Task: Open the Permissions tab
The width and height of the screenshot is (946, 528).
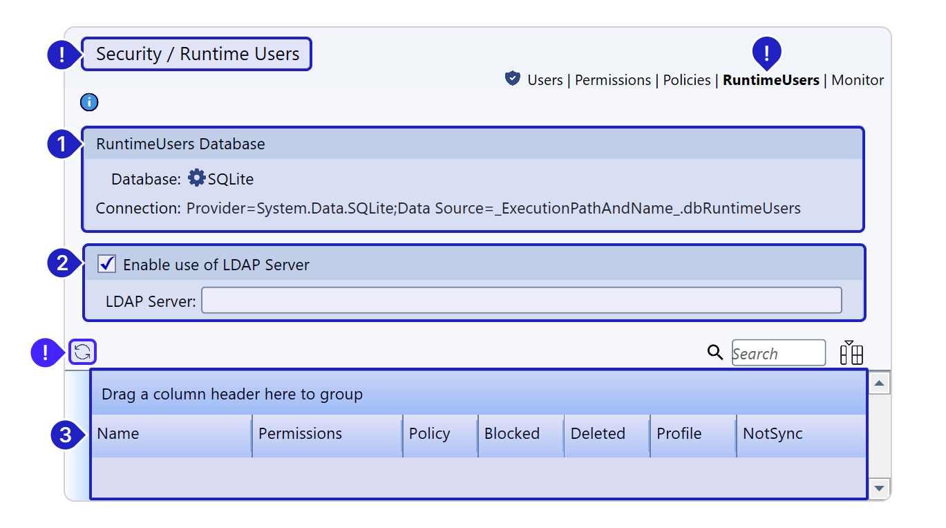Action: (612, 80)
